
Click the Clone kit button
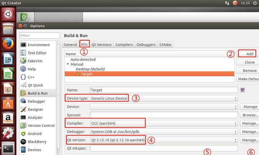pos(248,62)
